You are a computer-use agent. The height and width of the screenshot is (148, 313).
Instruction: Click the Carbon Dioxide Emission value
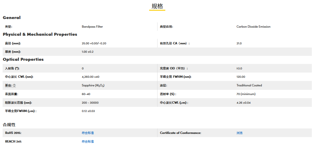[253, 26]
